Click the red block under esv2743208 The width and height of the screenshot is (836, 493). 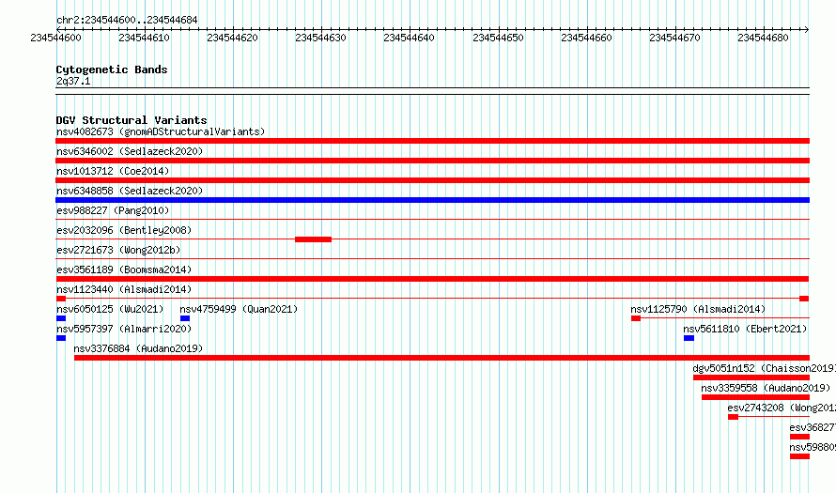(x=733, y=417)
